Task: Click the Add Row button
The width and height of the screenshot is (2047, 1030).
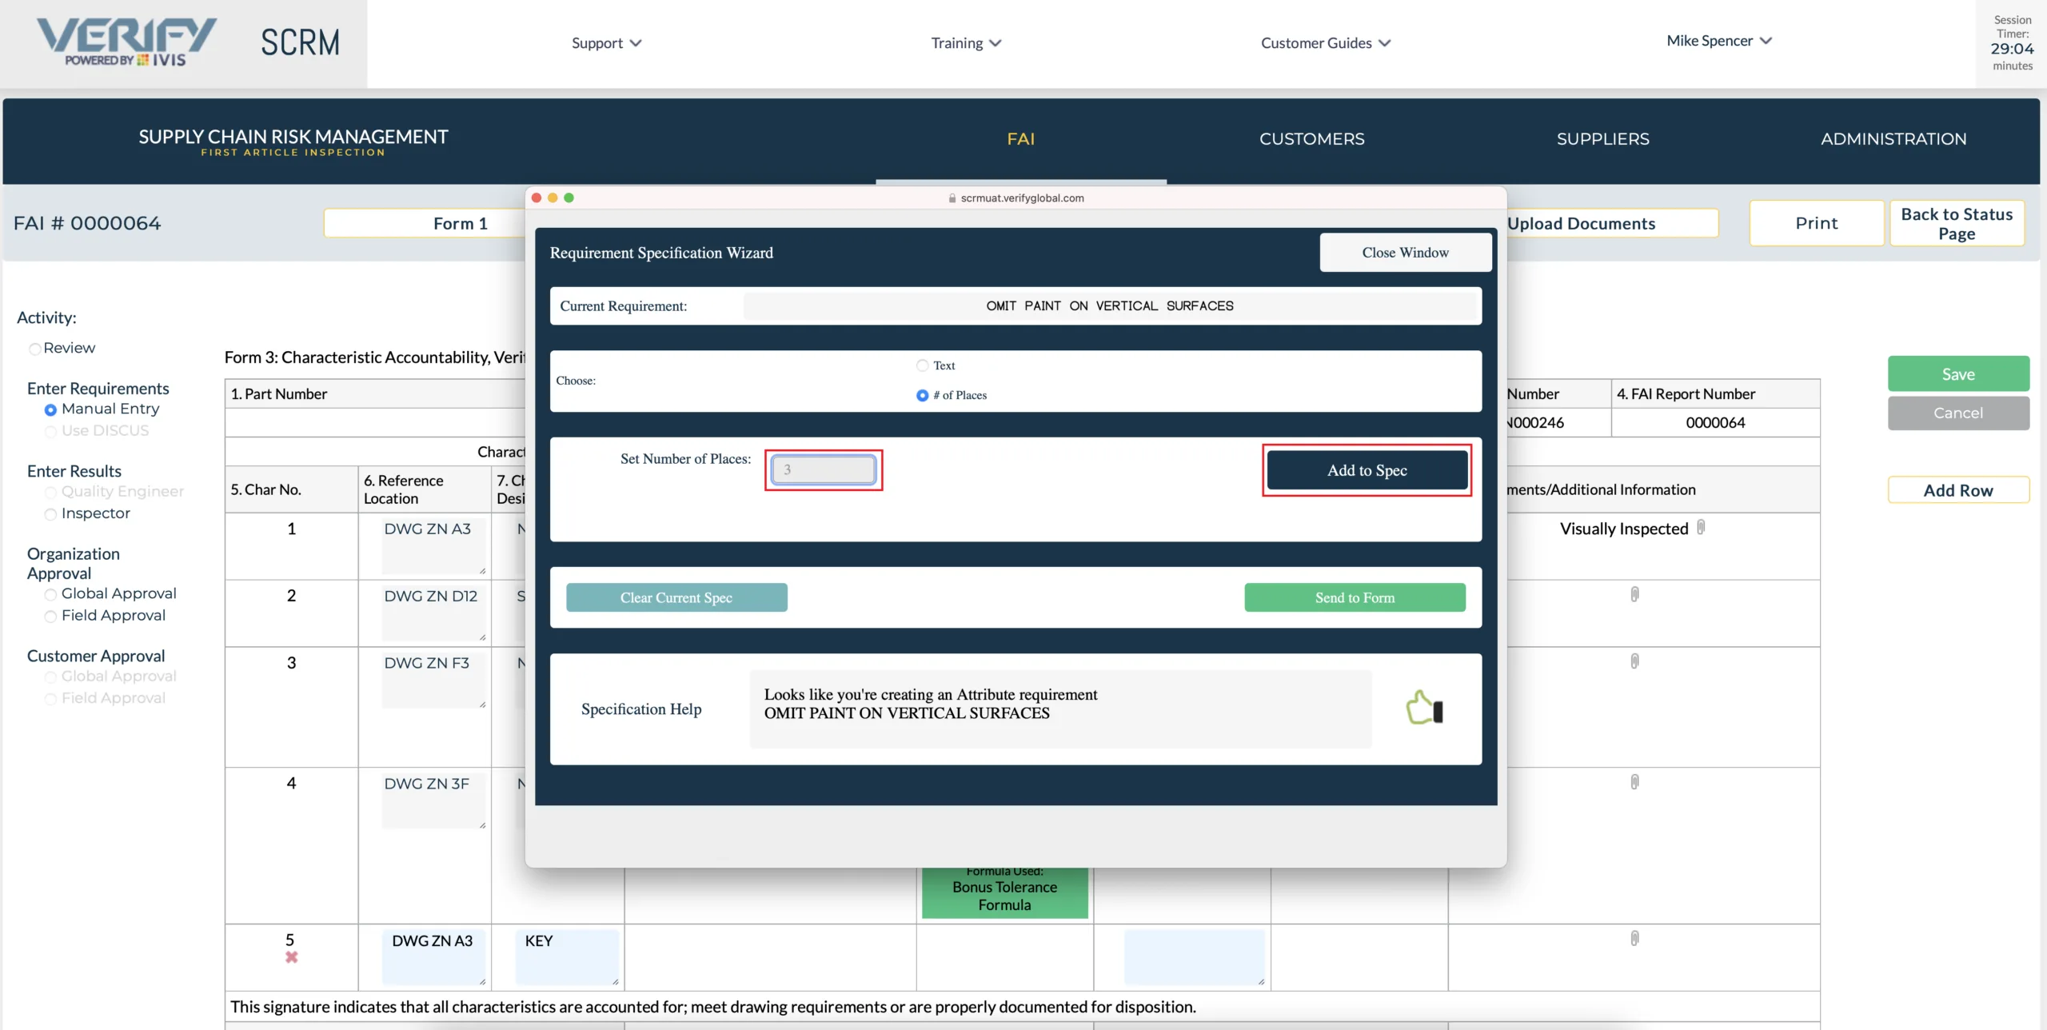Action: [1958, 490]
